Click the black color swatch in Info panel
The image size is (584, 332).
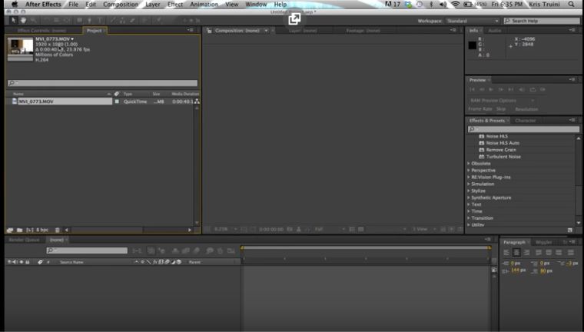tap(473, 45)
